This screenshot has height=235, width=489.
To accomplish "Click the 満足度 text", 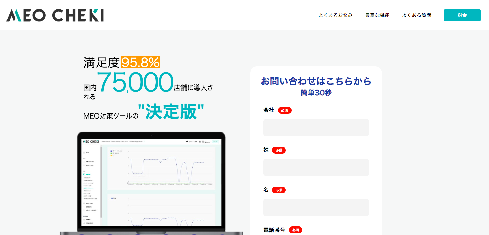I will tap(102, 62).
